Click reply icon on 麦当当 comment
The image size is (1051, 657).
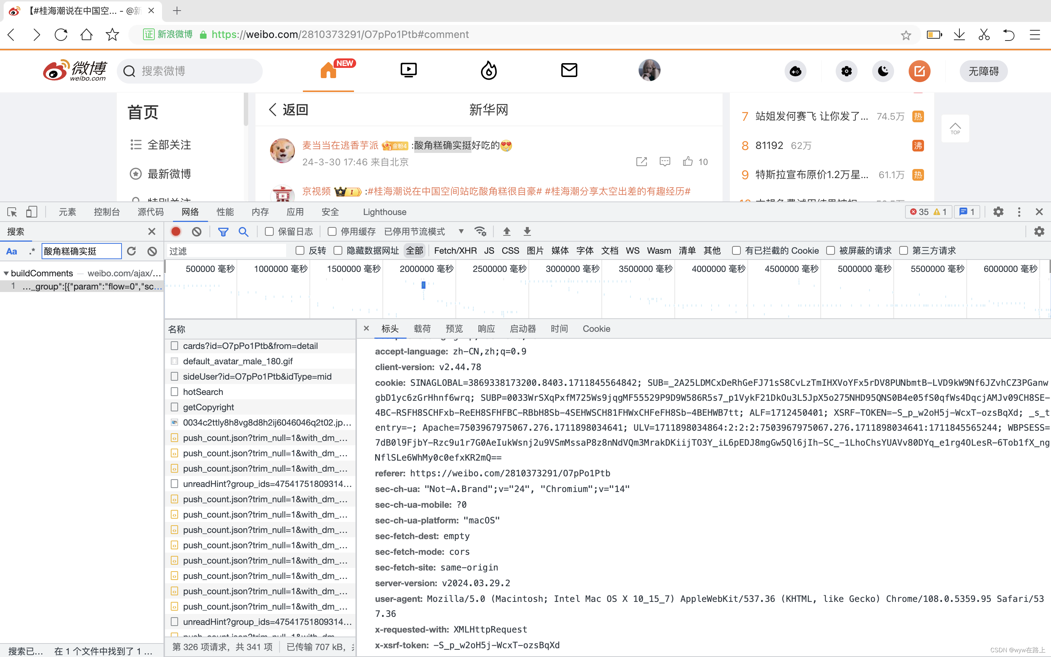(665, 162)
